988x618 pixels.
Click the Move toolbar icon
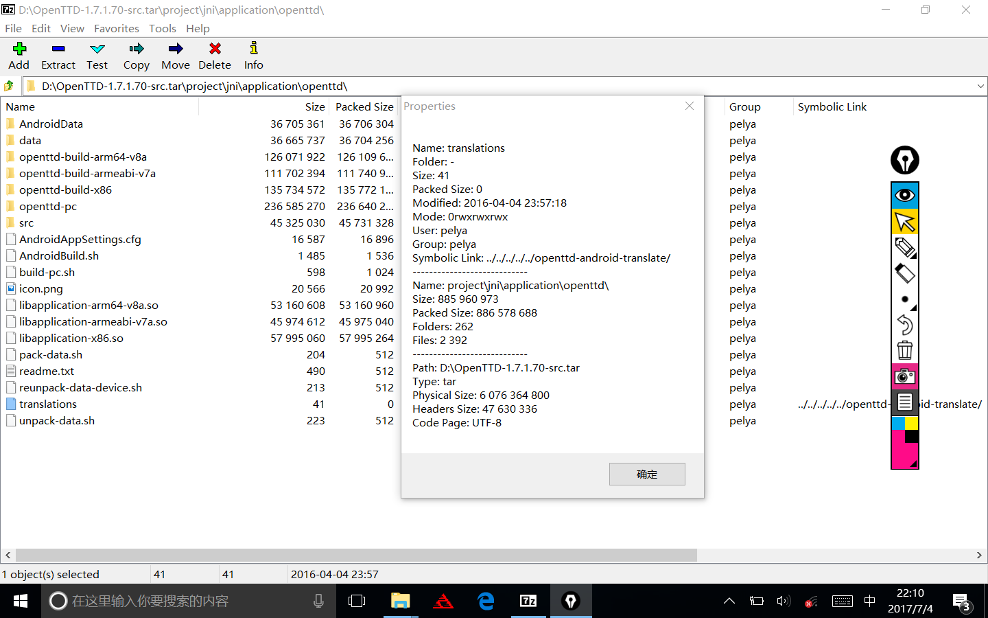tap(176, 49)
